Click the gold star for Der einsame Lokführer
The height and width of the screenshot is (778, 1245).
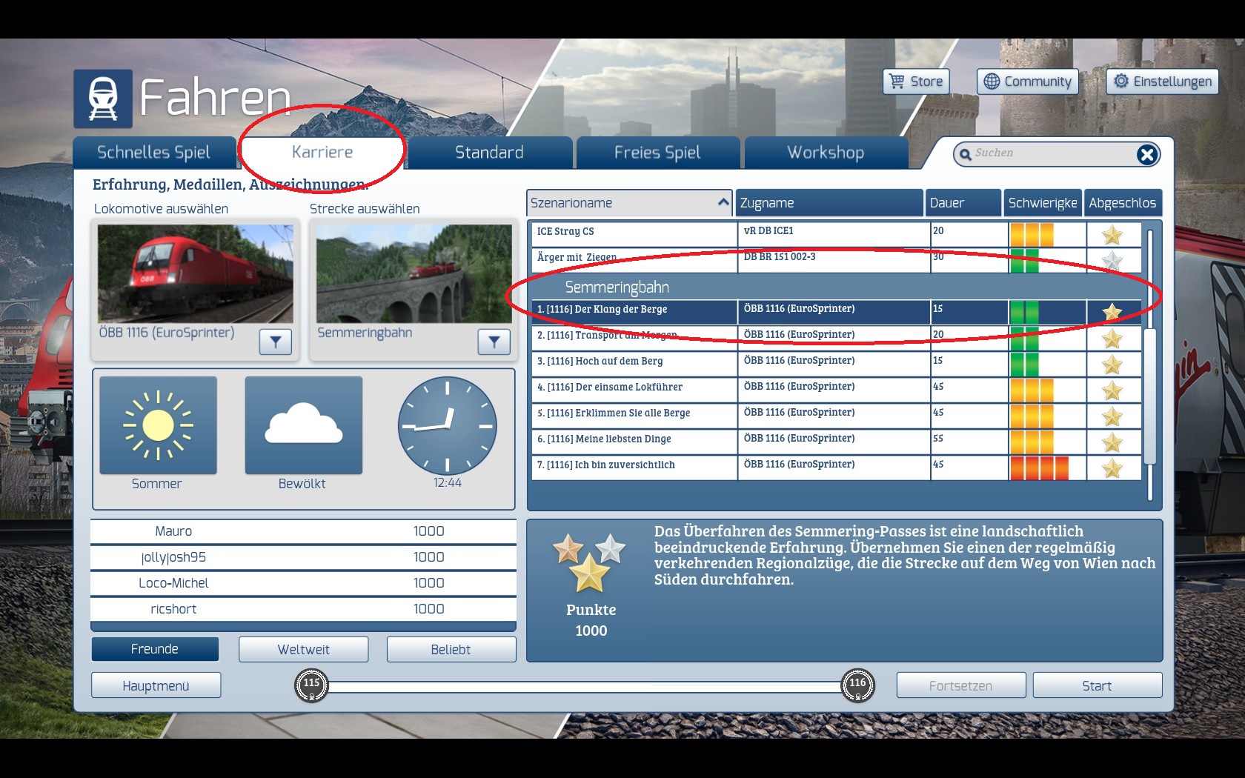pos(1112,390)
